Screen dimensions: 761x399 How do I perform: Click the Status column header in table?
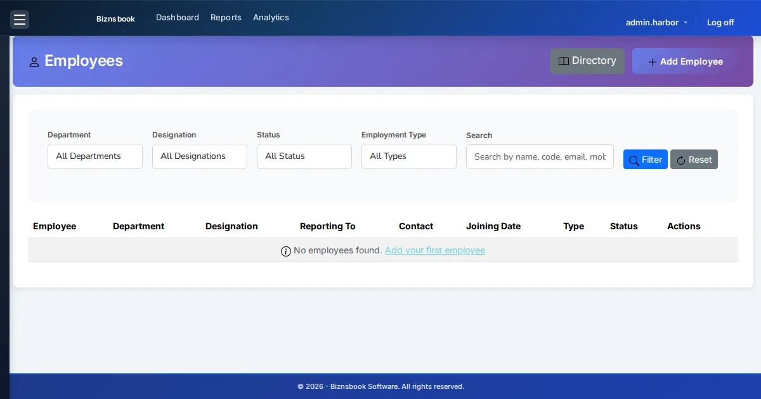tap(624, 226)
